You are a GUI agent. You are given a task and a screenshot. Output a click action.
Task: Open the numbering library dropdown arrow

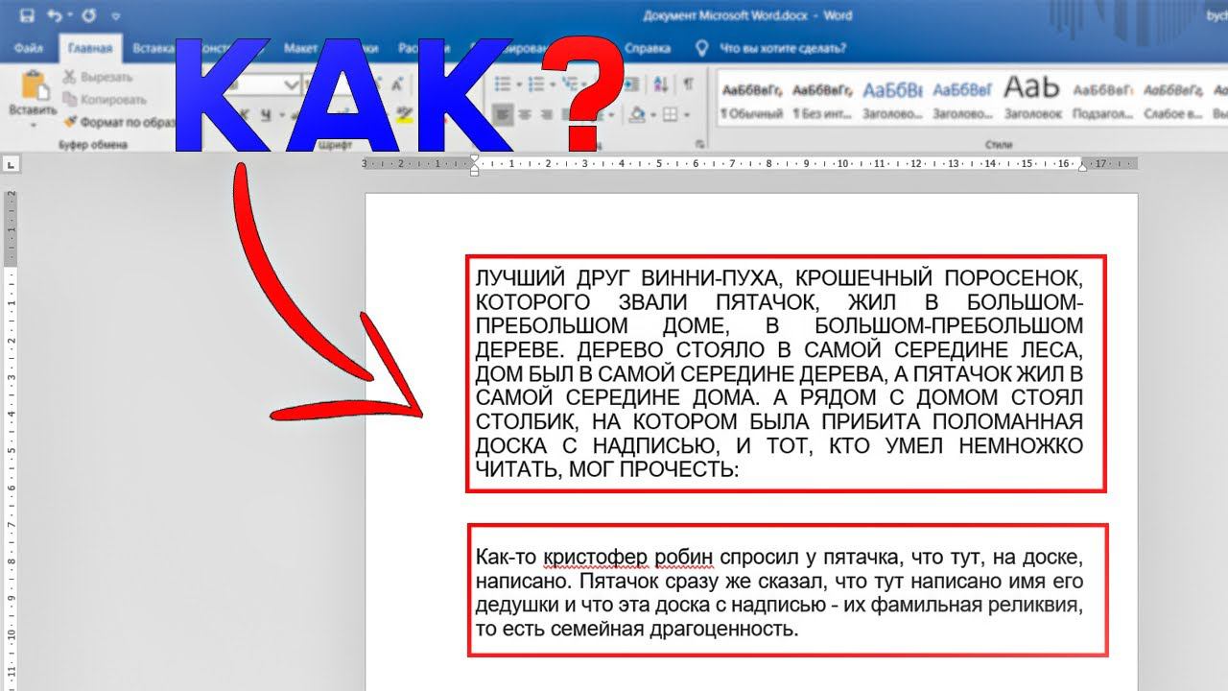pyautogui.click(x=552, y=84)
